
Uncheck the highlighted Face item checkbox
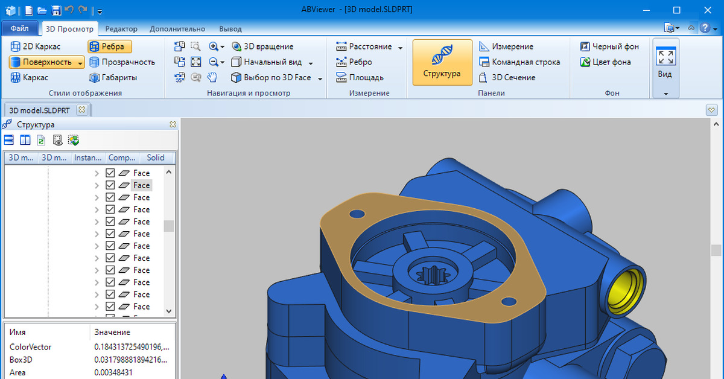(110, 185)
